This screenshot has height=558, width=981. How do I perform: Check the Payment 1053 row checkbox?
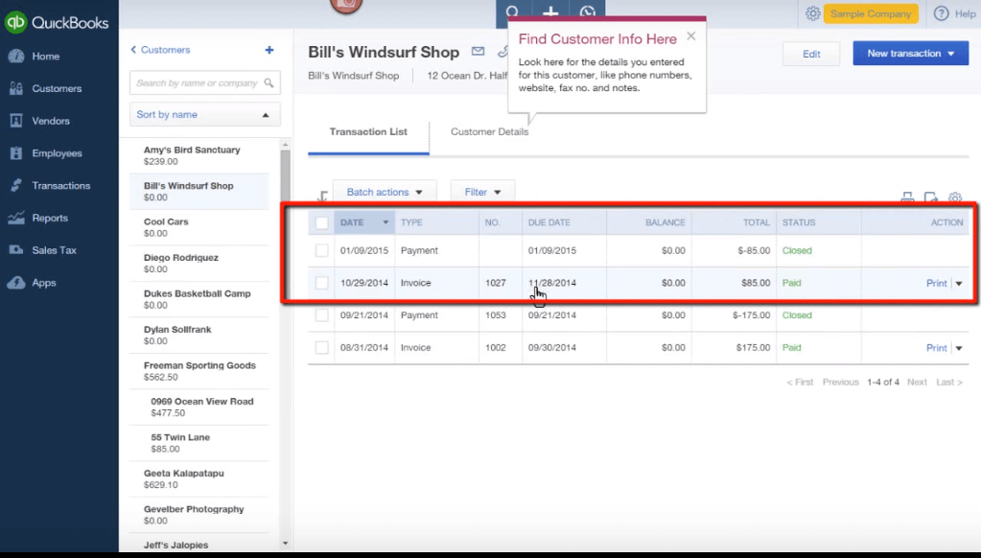(x=321, y=315)
